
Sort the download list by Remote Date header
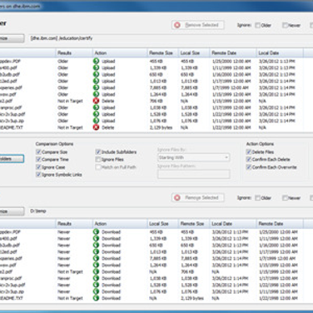280,224
